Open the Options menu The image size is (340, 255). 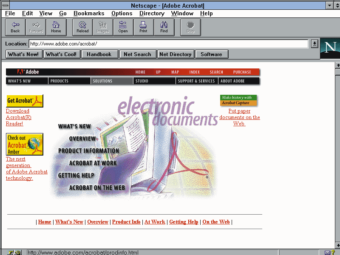tap(122, 14)
